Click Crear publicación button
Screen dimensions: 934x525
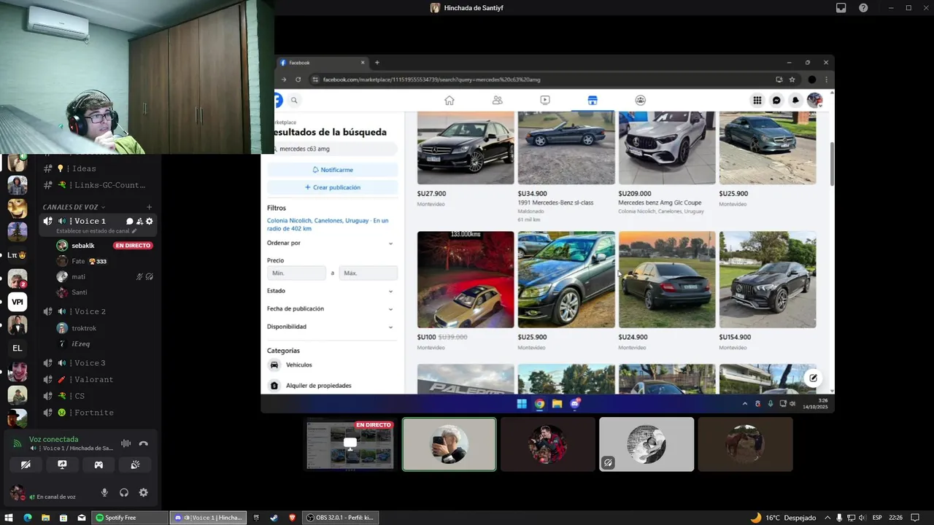pyautogui.click(x=333, y=187)
